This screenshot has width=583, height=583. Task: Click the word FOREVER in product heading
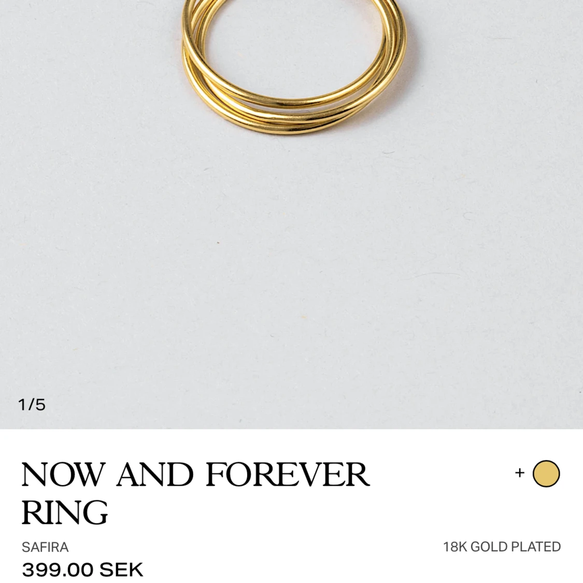coord(288,474)
